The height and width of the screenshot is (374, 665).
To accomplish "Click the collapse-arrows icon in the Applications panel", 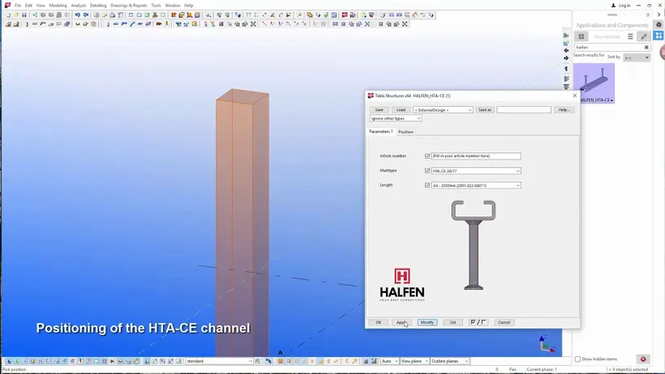I will [x=644, y=36].
